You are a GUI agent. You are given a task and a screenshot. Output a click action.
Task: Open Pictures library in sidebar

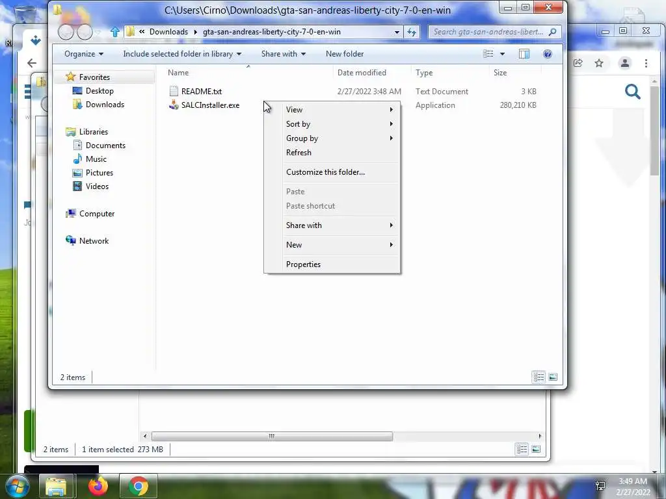(x=100, y=172)
